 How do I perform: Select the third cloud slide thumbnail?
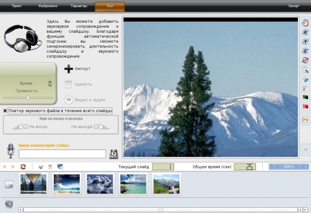tap(100, 184)
